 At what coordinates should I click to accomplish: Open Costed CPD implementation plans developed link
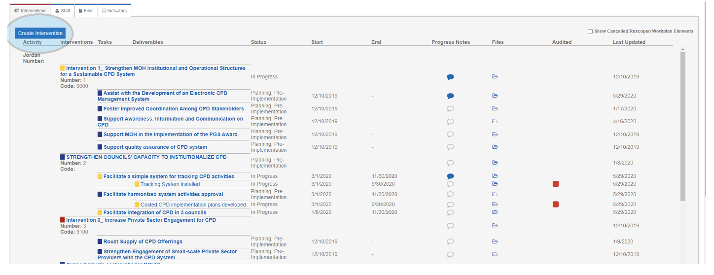point(193,205)
